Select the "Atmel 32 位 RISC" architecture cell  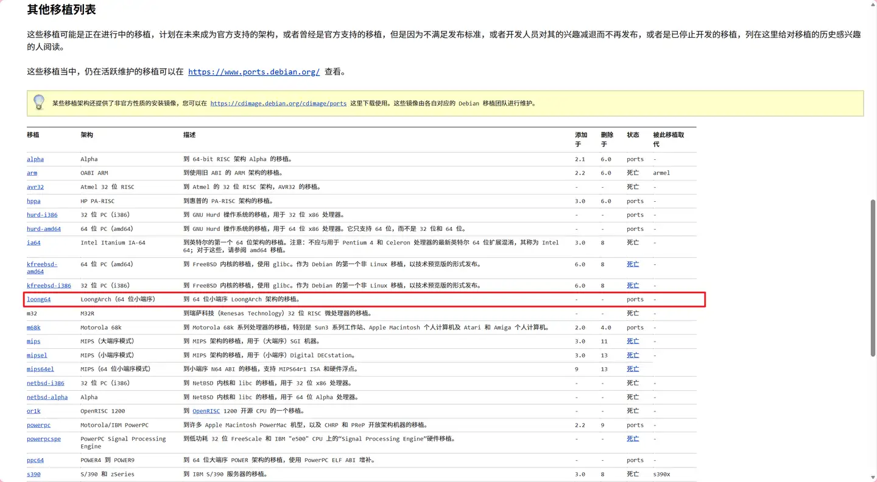pyautogui.click(x=107, y=187)
